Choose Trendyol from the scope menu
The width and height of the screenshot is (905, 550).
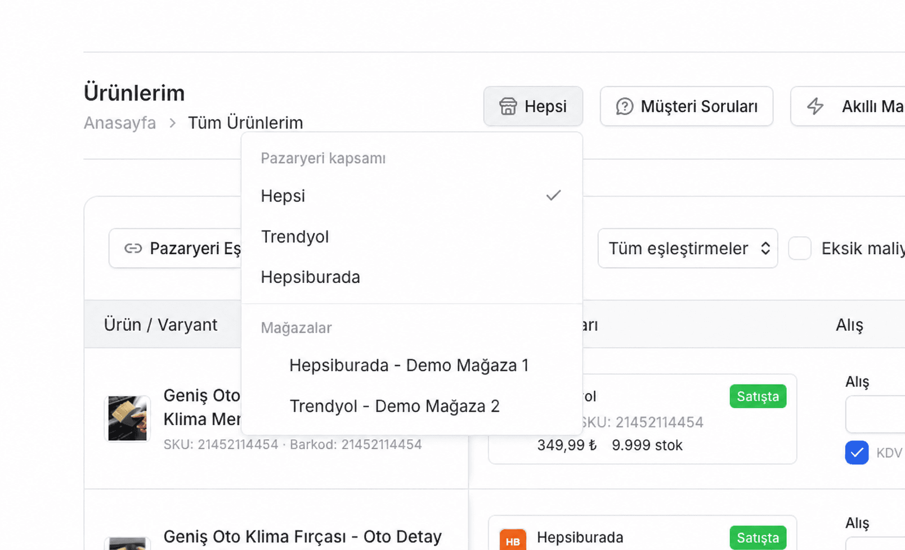pyautogui.click(x=411, y=237)
